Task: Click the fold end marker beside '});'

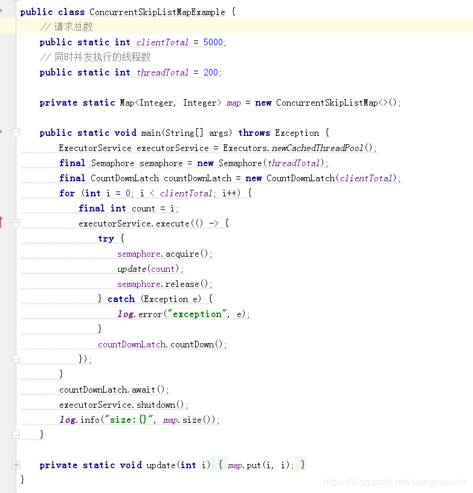Action: [x=16, y=359]
